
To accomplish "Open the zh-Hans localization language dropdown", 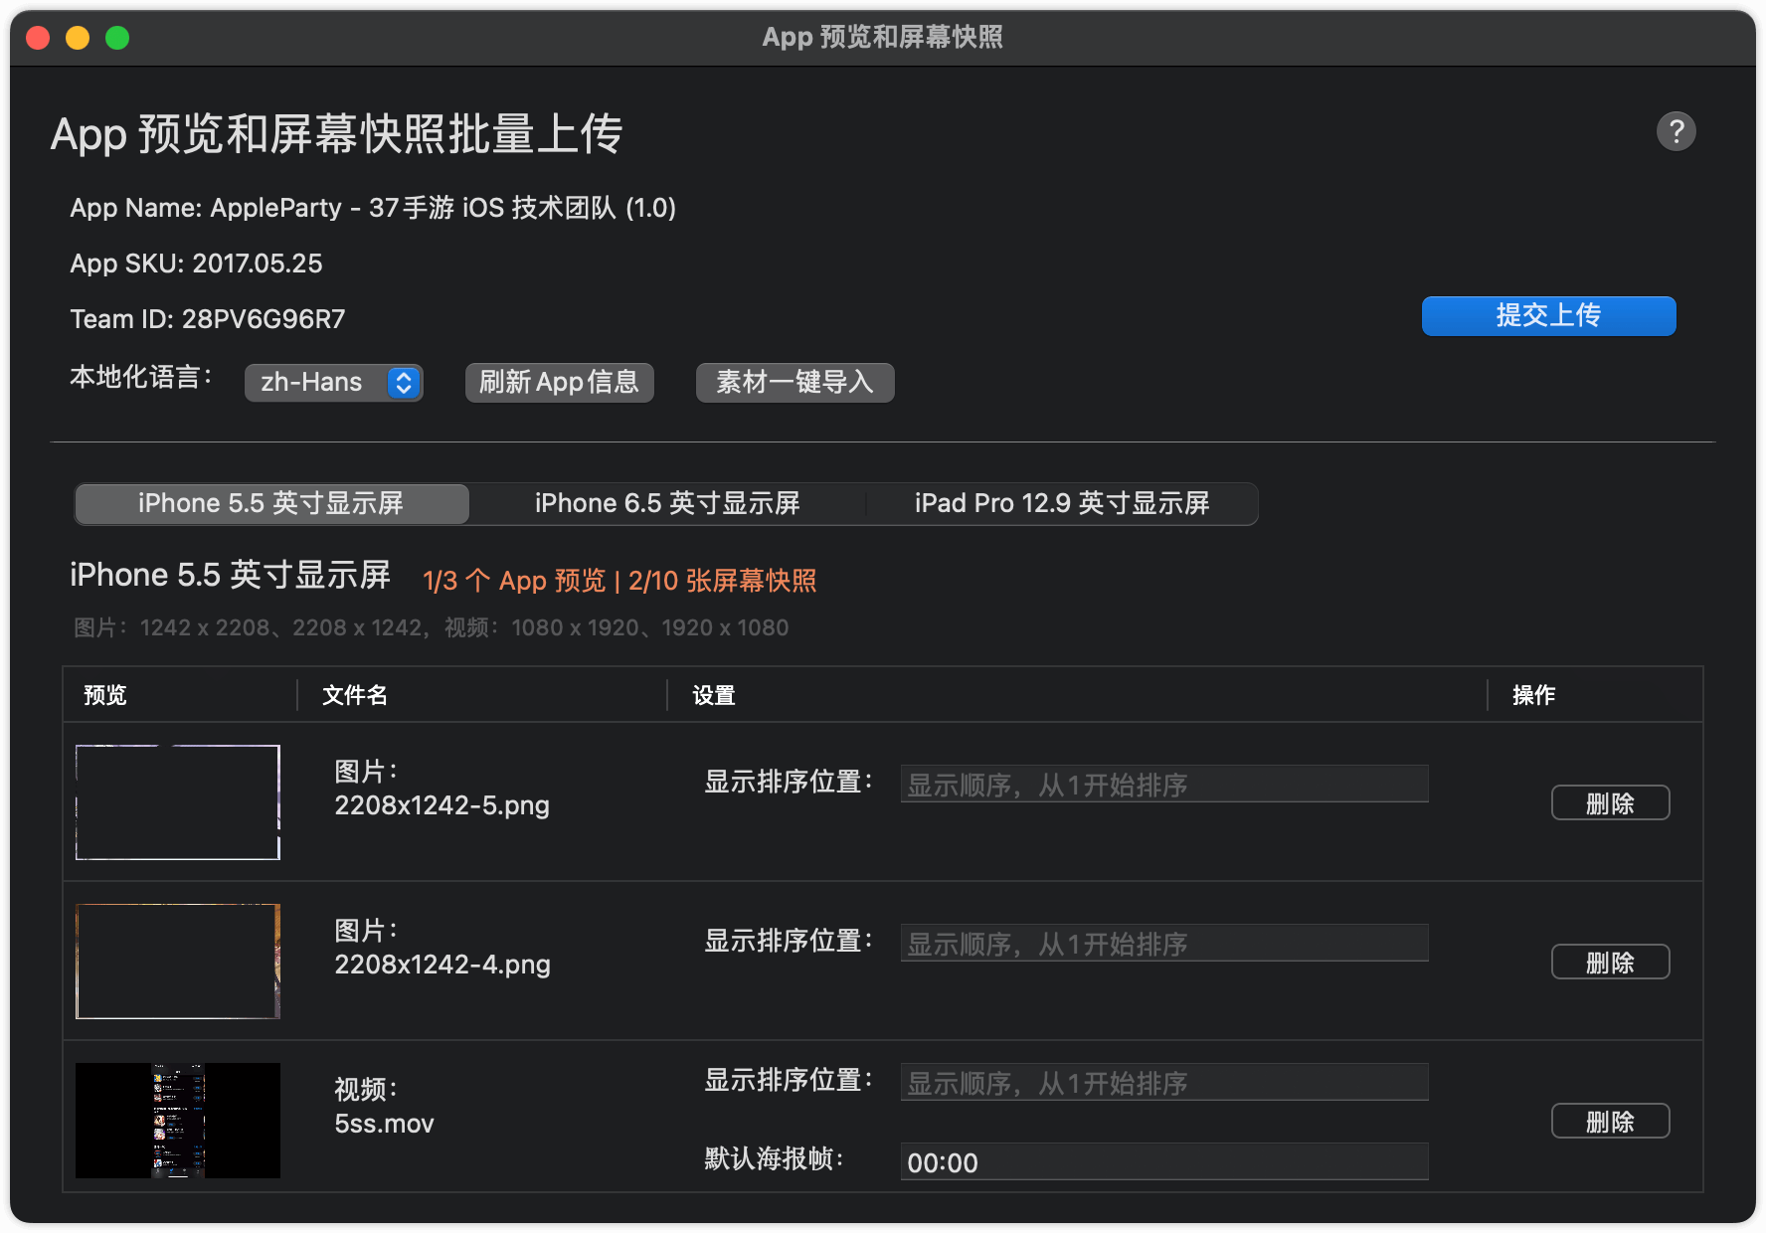I will pyautogui.click(x=333, y=382).
